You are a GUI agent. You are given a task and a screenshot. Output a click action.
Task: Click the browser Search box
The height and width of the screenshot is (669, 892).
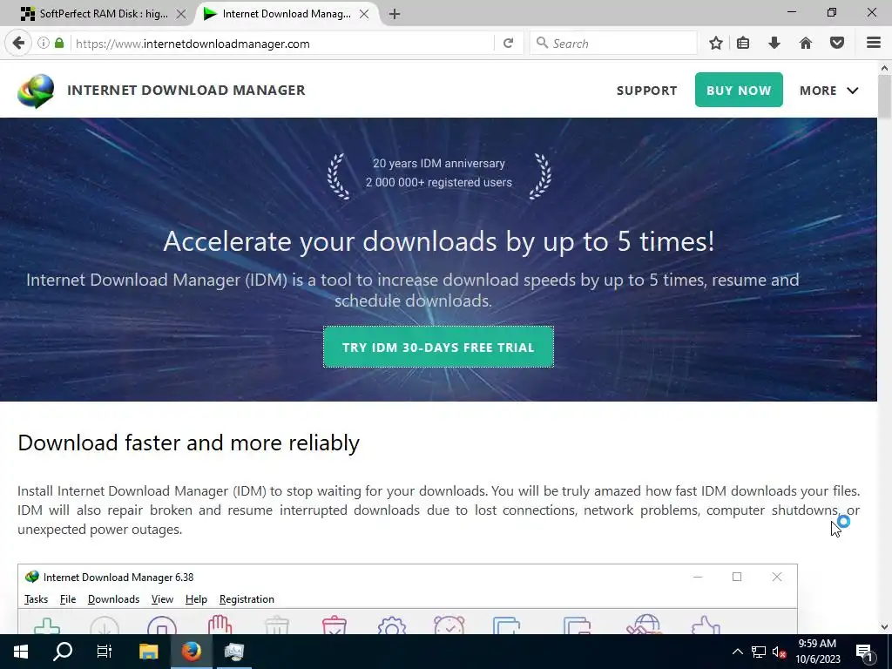click(613, 44)
